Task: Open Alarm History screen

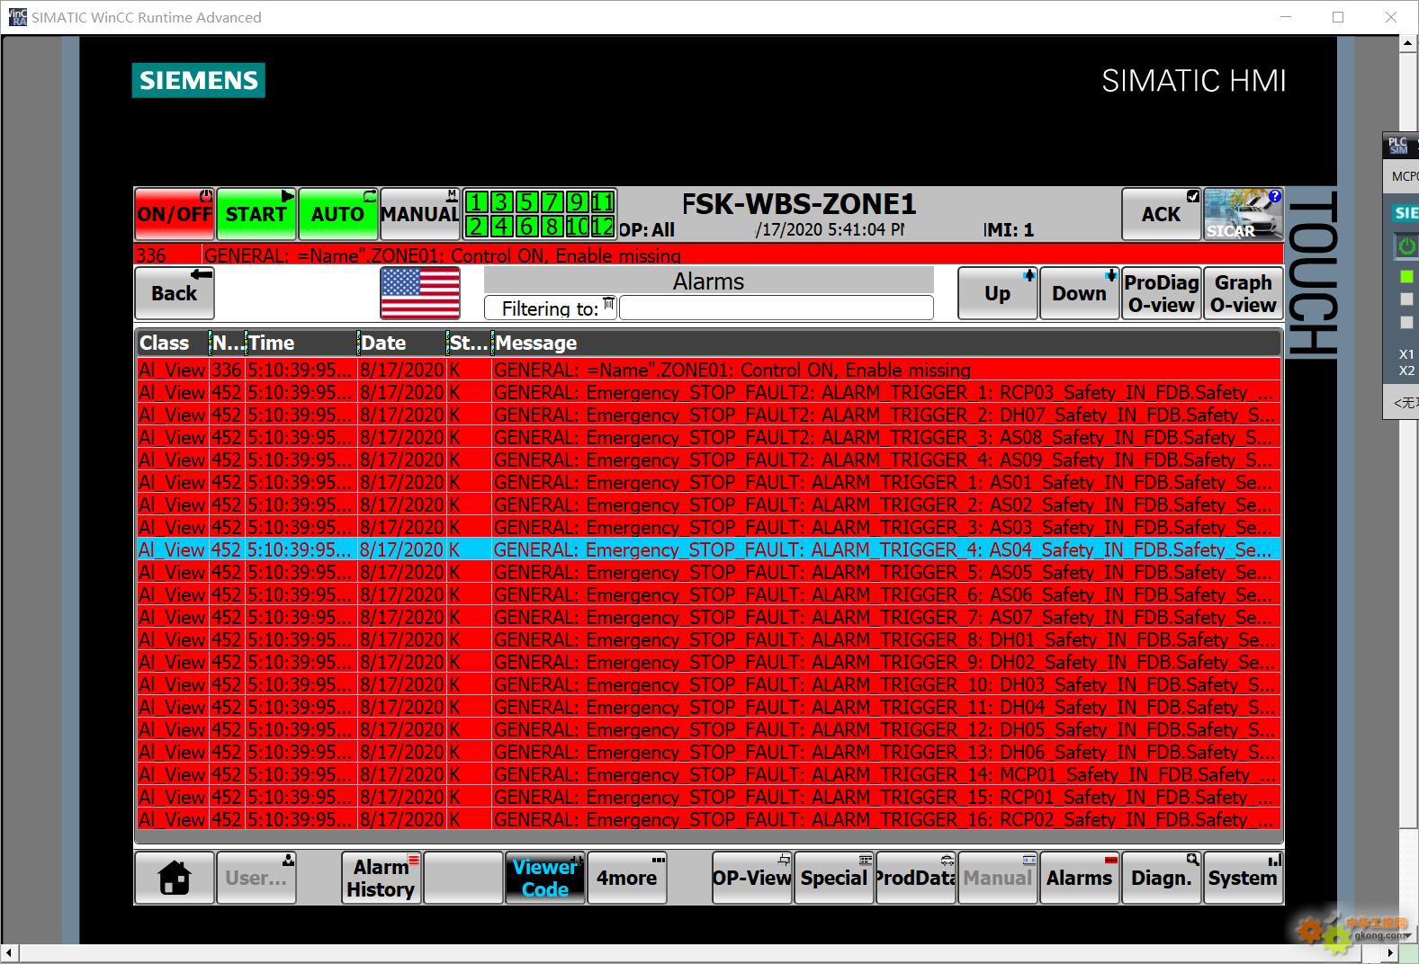Action: [381, 878]
